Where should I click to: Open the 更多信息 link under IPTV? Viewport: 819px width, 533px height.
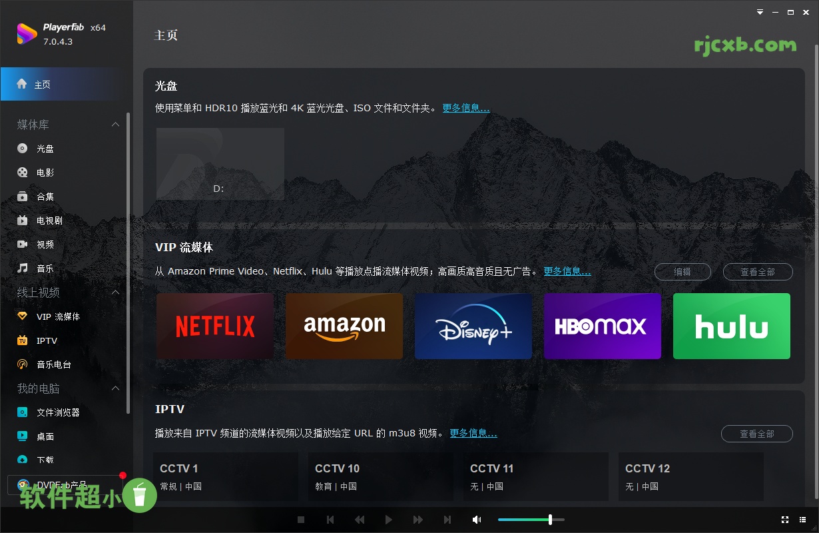pyautogui.click(x=473, y=432)
